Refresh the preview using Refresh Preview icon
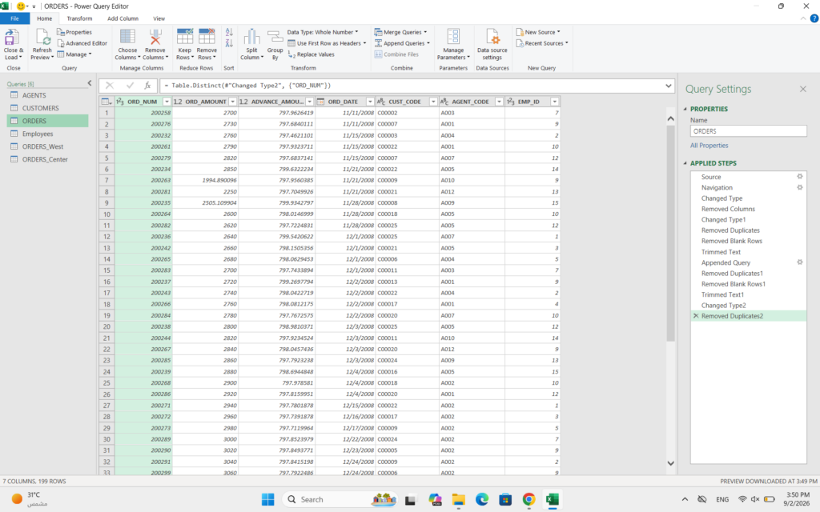This screenshot has height=512, width=820. point(42,37)
